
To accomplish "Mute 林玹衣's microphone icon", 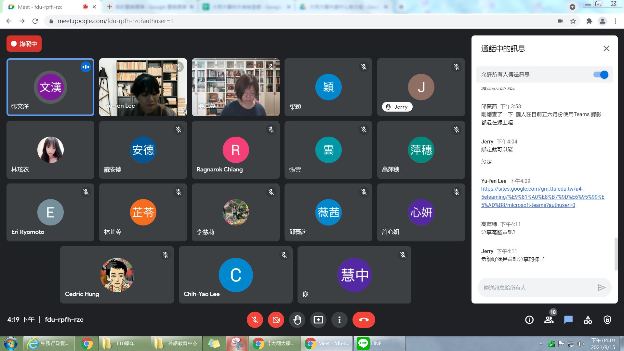I will click(86, 129).
